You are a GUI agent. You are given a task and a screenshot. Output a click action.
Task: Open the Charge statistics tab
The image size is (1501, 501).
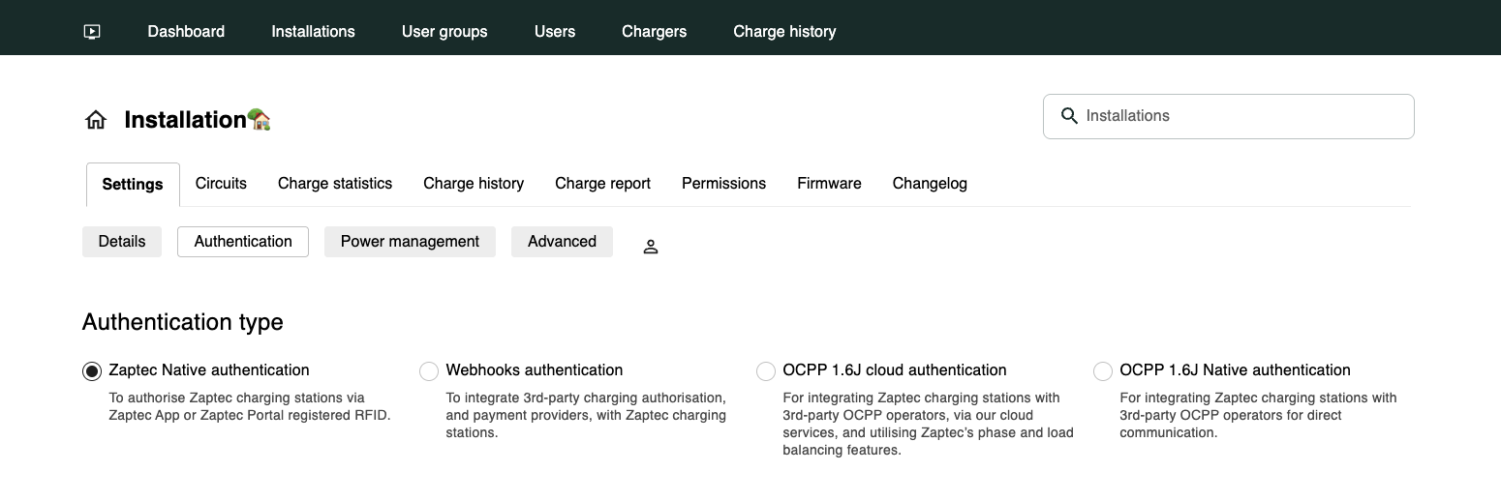[x=335, y=184]
